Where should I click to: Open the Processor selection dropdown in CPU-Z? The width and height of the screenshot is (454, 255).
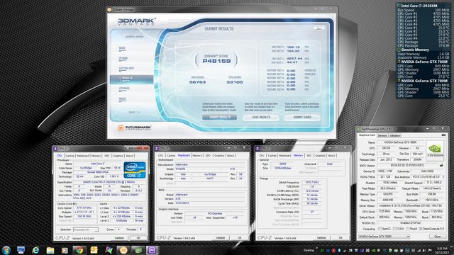coord(86,229)
